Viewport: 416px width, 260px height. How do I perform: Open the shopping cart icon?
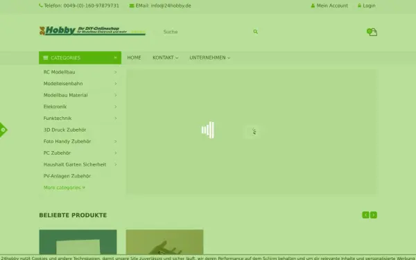coord(372,32)
